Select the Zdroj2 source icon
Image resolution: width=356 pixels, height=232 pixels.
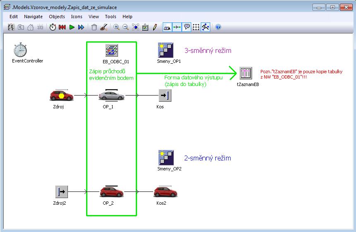[62, 191]
